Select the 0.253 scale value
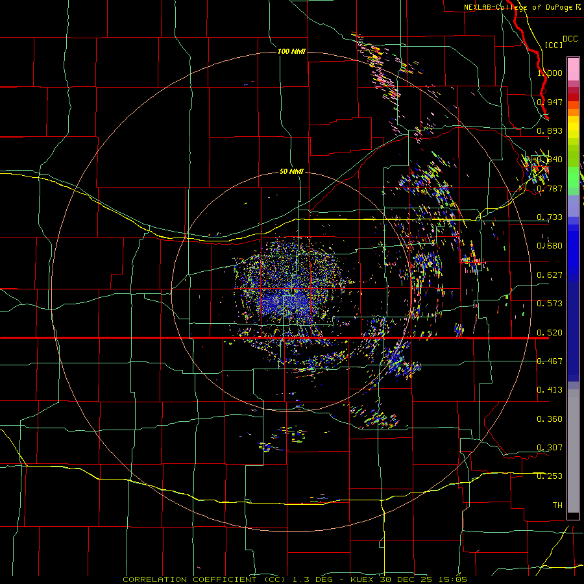Image resolution: width=584 pixels, height=584 pixels. click(550, 476)
